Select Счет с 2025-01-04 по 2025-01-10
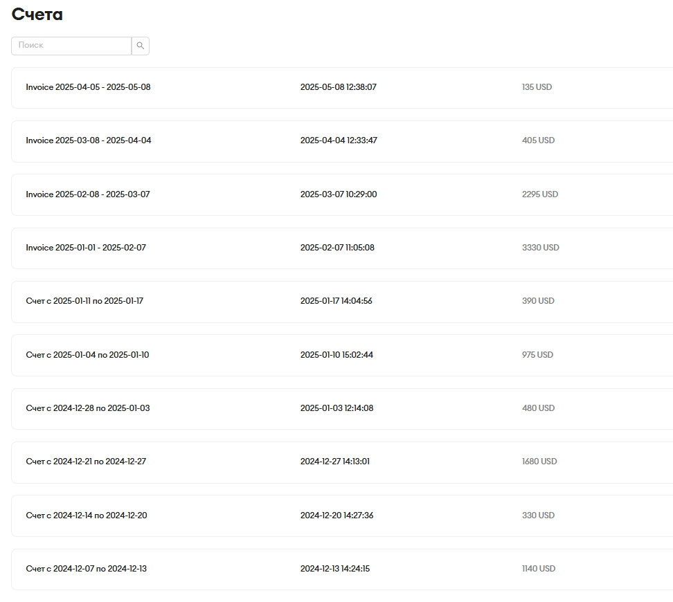Screen dimensions: 673x602 coord(87,355)
